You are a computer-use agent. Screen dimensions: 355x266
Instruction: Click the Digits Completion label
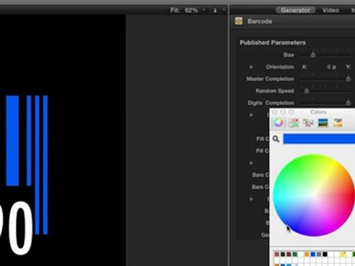pyautogui.click(x=271, y=103)
